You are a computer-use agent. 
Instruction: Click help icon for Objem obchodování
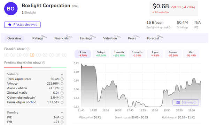pyautogui.click(x=62, y=98)
